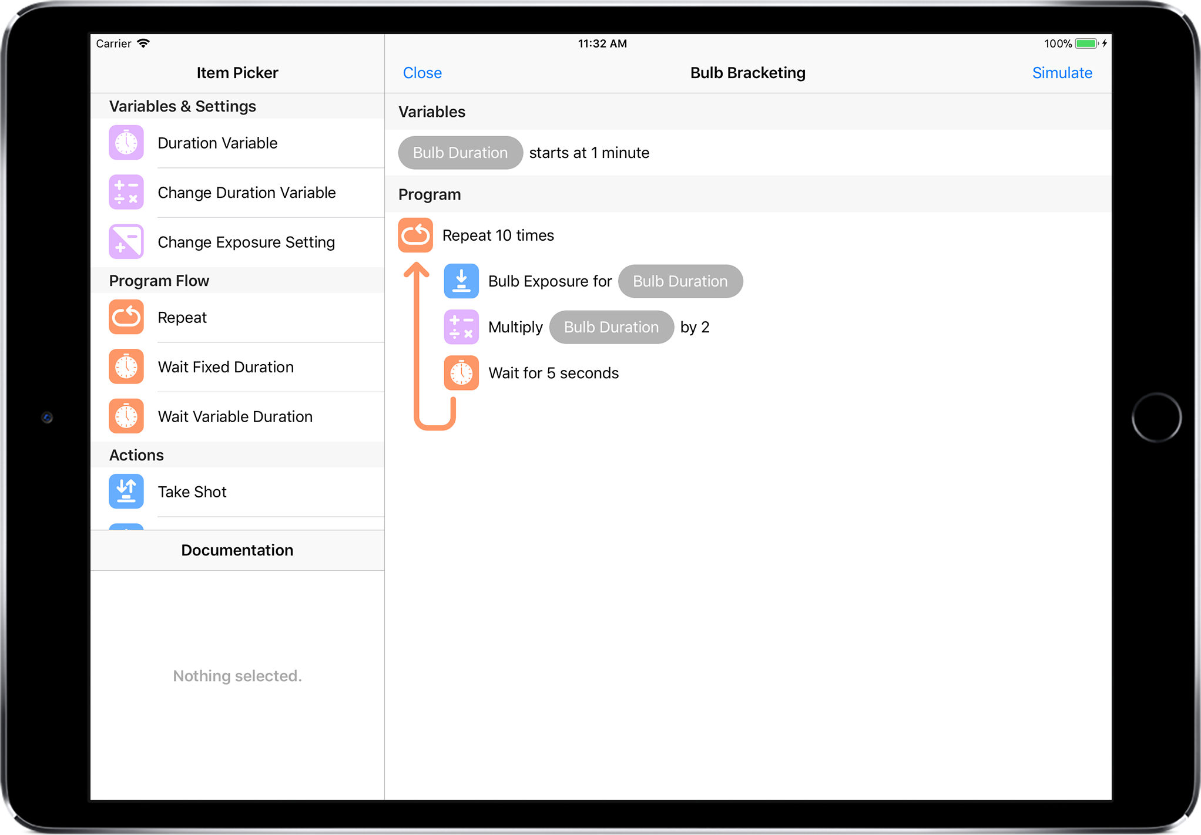Tap the iPad home button

pyautogui.click(x=1156, y=417)
